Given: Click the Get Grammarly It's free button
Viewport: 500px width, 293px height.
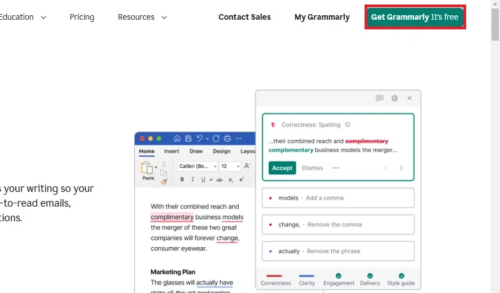Looking at the screenshot, I should click(x=415, y=17).
